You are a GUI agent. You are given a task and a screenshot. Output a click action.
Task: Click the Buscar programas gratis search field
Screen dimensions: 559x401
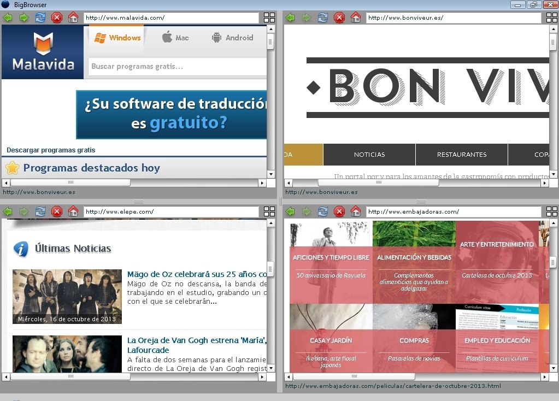(177, 66)
